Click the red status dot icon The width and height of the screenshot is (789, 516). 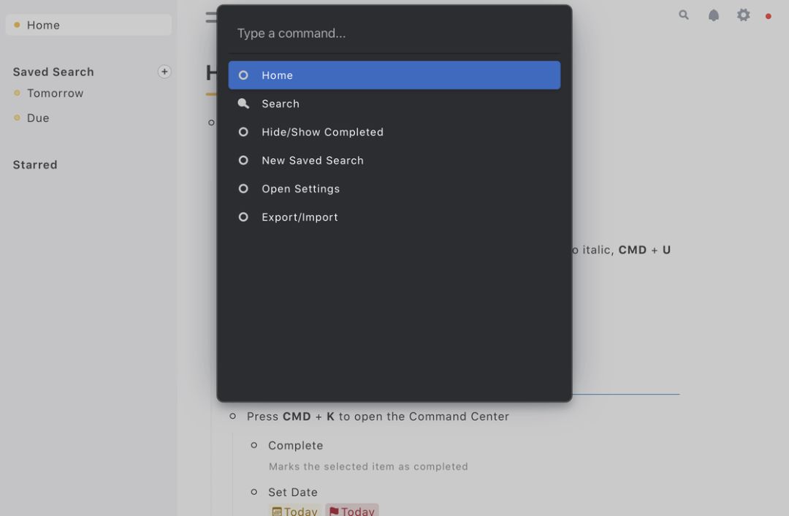coord(768,16)
